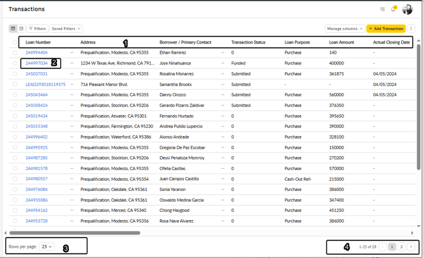Open the more options kebab menu

411,28
